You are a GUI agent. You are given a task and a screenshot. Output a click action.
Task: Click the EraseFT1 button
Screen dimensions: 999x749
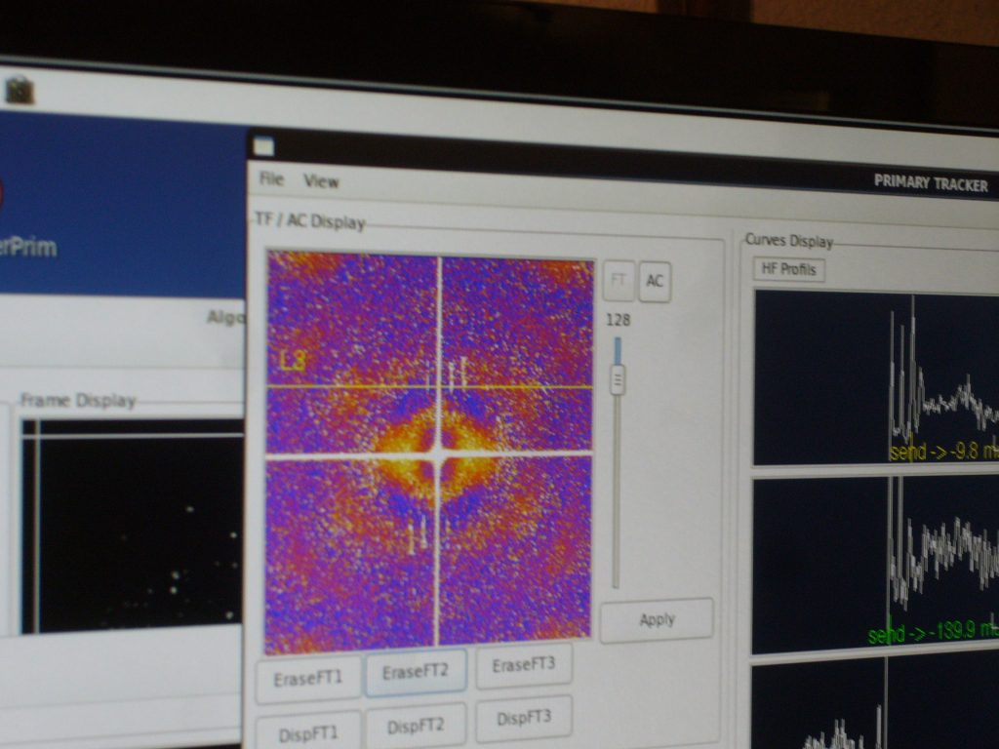[307, 679]
